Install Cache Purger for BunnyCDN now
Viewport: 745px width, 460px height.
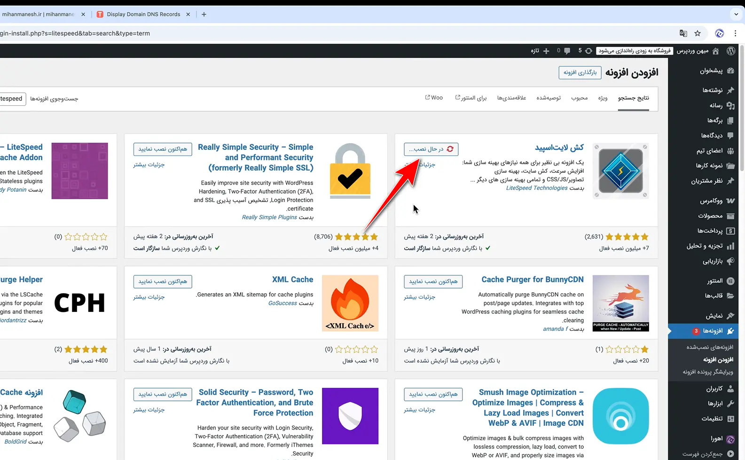433,281
